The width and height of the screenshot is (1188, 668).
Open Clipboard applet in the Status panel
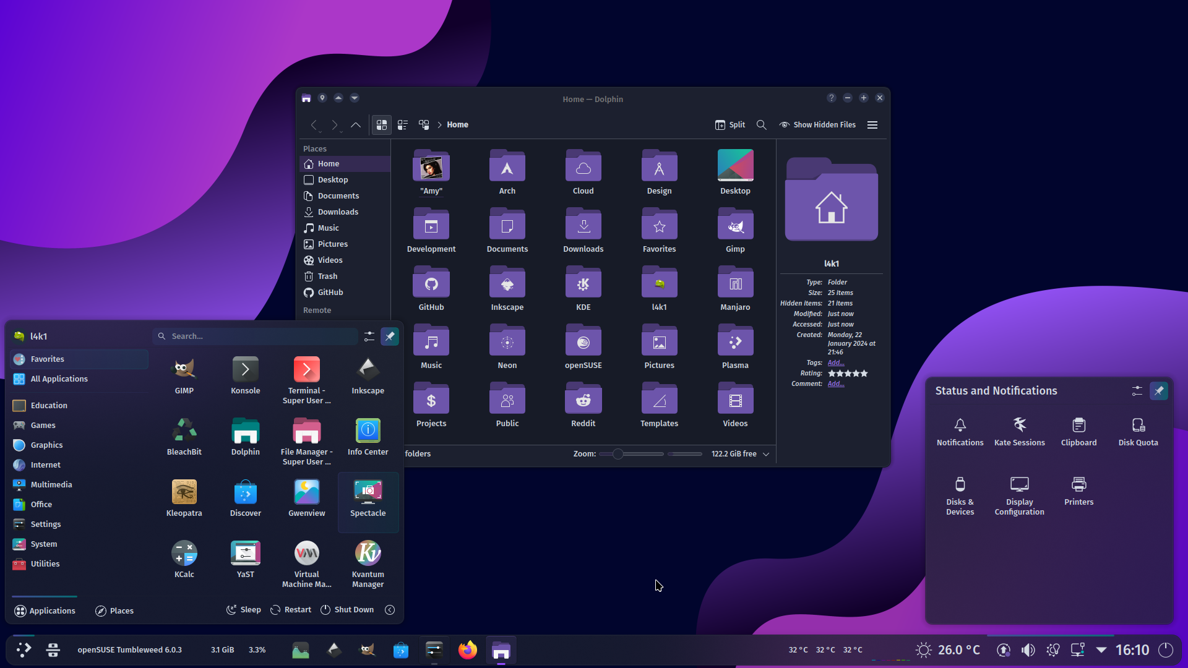pyautogui.click(x=1078, y=432)
